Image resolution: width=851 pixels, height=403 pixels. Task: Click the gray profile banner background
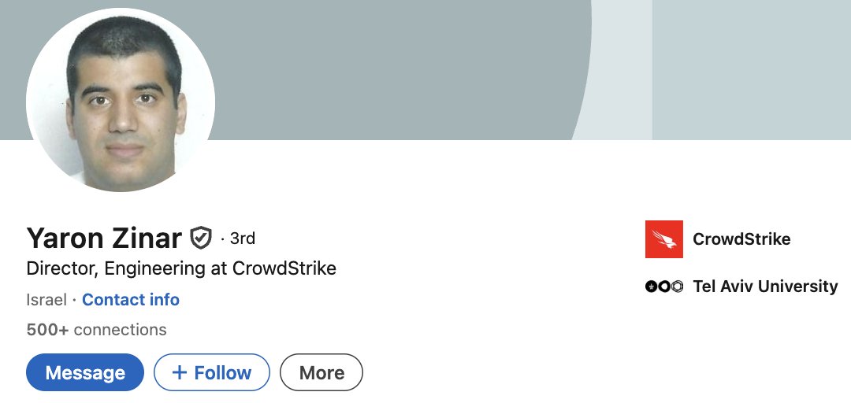click(x=394, y=63)
